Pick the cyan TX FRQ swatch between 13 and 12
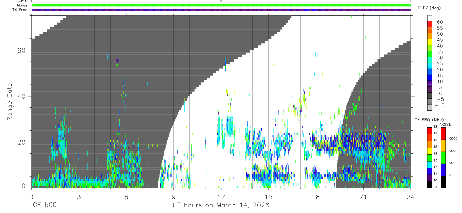Image resolution: width=462 pixels, height=213 pixels. (430, 165)
